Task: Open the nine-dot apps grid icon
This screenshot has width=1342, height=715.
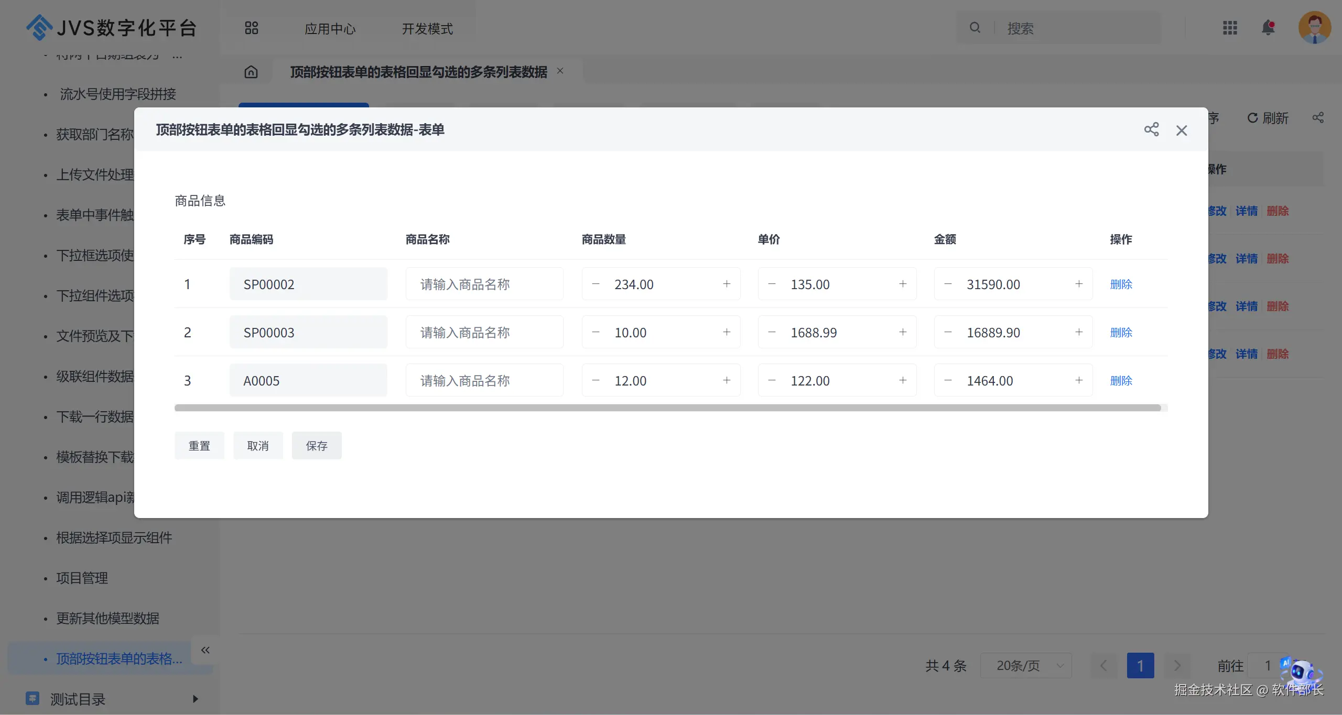Action: click(x=1230, y=28)
